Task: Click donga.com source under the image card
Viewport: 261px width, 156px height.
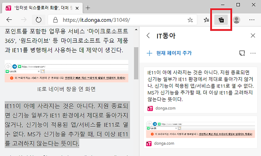Action: point(164,143)
